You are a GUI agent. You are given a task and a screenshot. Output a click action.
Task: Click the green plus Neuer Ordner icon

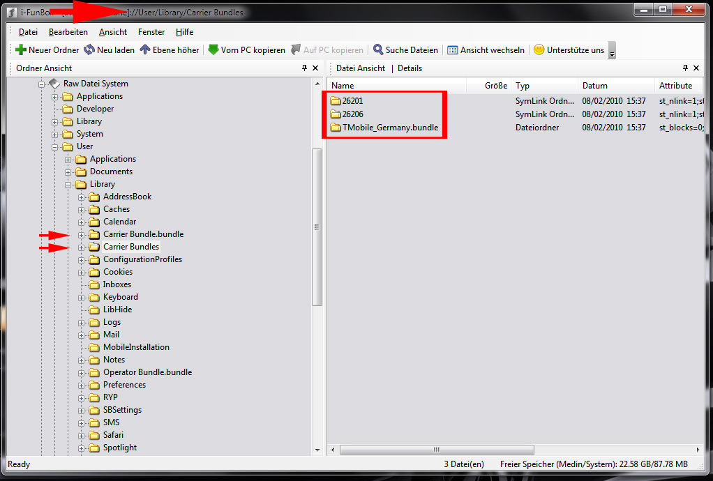click(21, 50)
